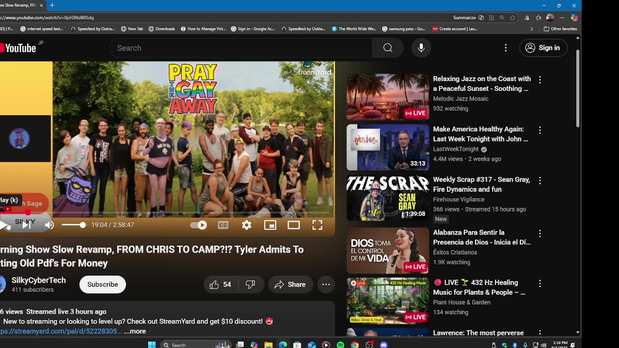The width and height of the screenshot is (619, 348).
Task: Click the Melodic Jazz Mosaic channel name
Action: pos(460,99)
